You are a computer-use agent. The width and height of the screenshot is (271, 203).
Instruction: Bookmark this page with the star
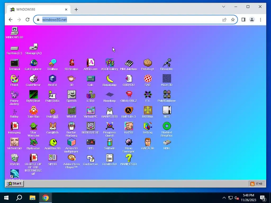[233, 20]
